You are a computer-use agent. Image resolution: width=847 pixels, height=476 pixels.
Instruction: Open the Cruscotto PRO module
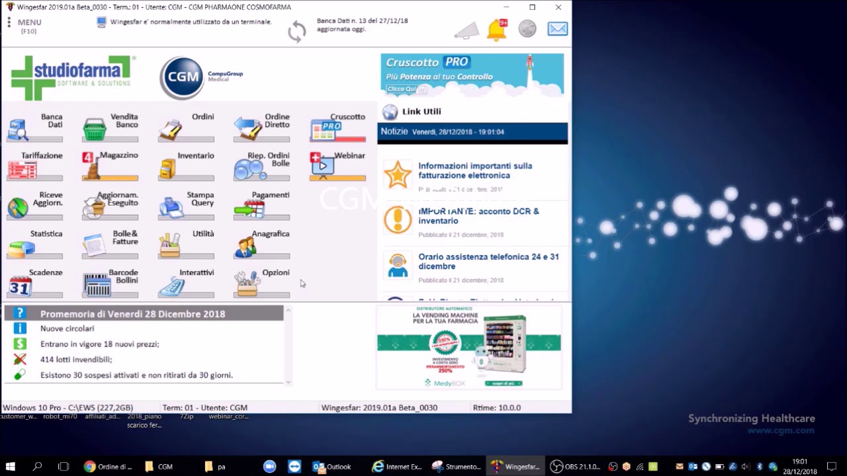point(337,127)
